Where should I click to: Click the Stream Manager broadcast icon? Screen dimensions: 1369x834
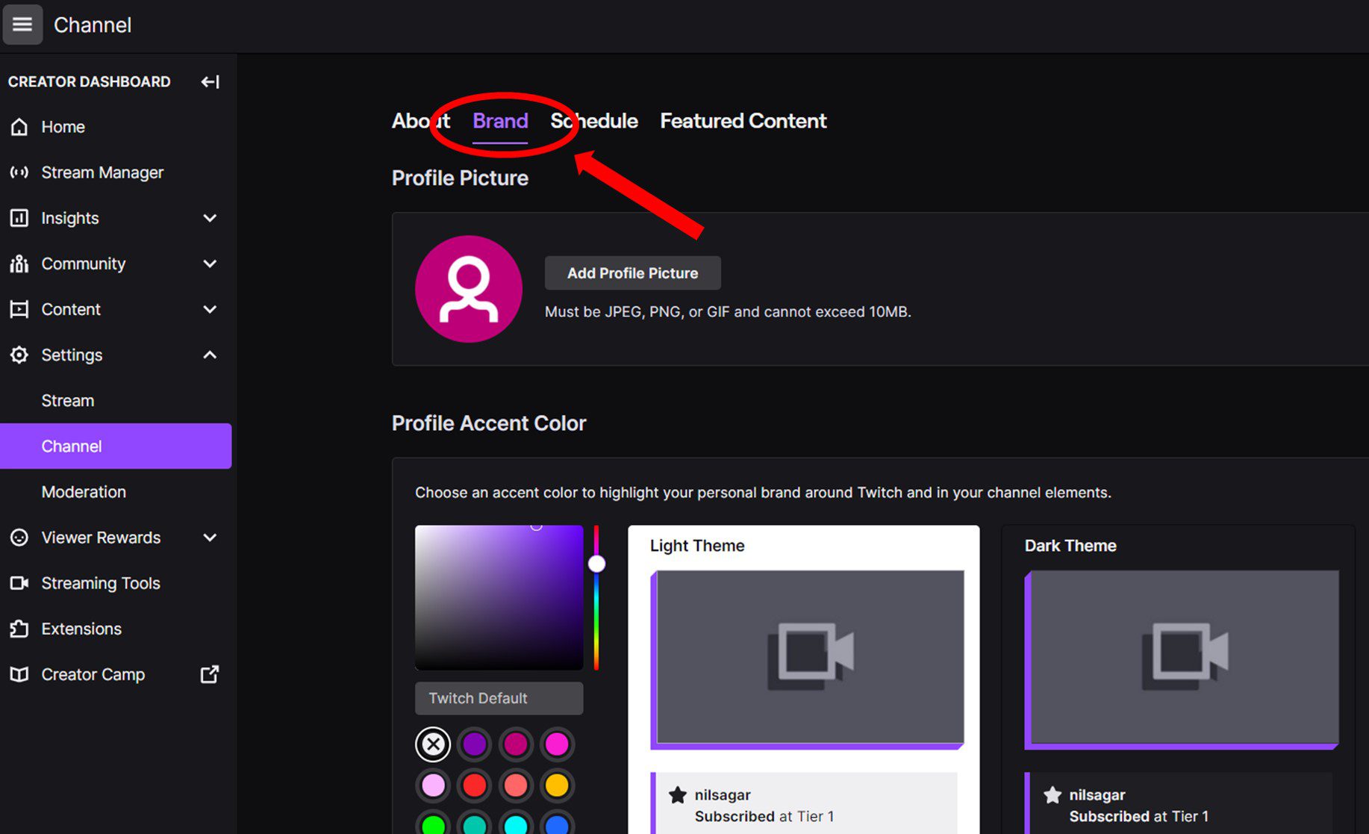(x=19, y=172)
